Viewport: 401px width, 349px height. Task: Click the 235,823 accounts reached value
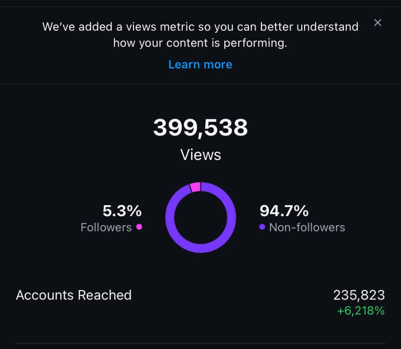[359, 295]
